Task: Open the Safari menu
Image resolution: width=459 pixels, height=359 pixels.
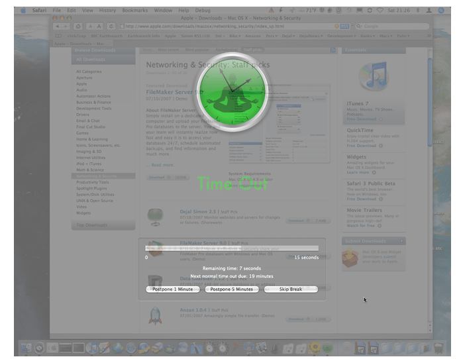Action: pos(39,11)
